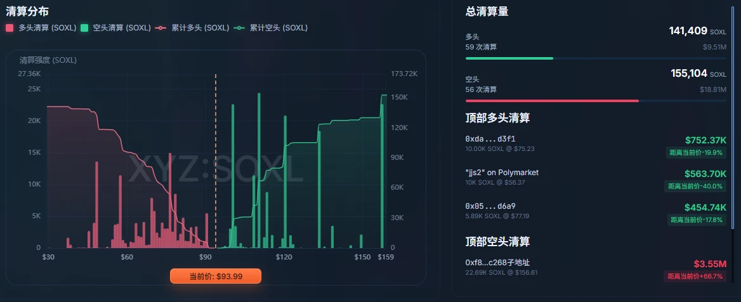Click the 10K SOXL @ $56.37 detail
This screenshot has height=302, width=741.
click(495, 183)
